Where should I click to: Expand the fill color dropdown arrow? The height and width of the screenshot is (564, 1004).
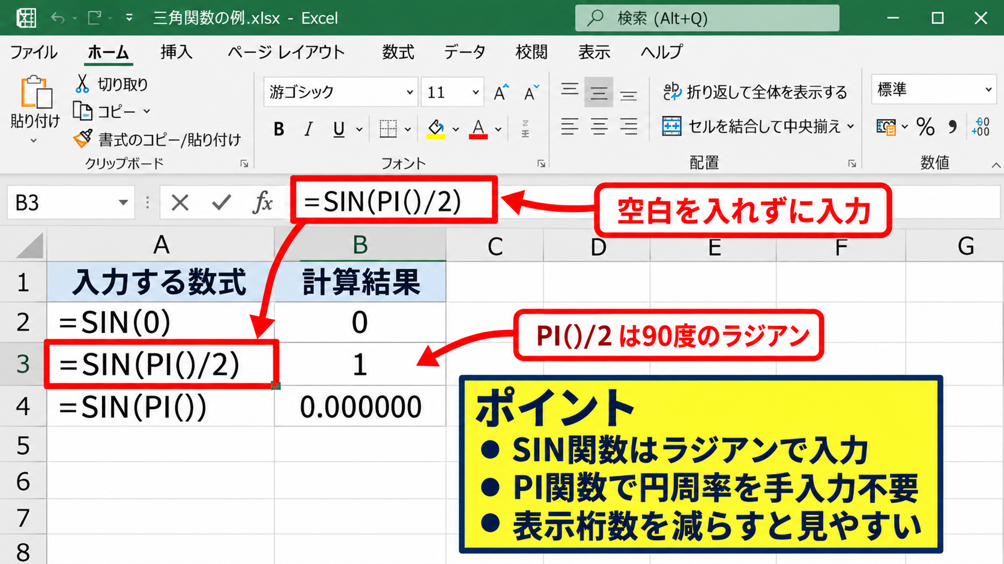click(x=456, y=129)
